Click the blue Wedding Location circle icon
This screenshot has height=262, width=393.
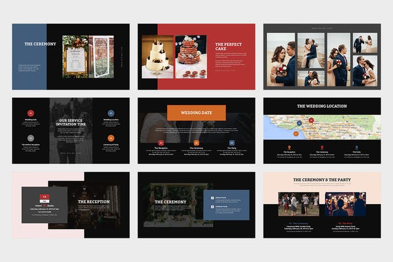click(111, 113)
